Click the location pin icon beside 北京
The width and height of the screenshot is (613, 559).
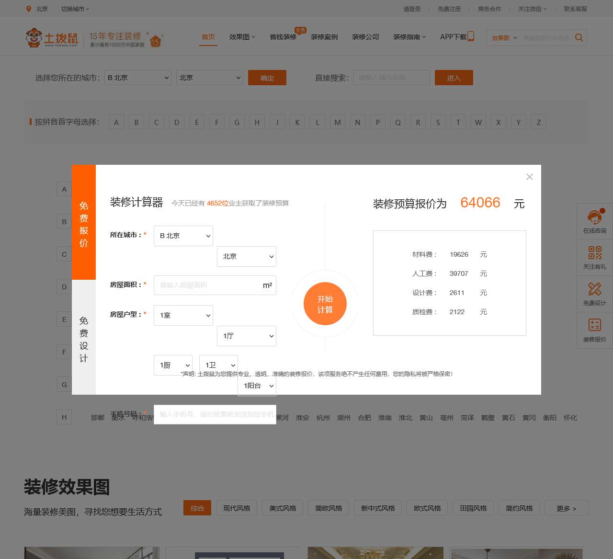[29, 9]
